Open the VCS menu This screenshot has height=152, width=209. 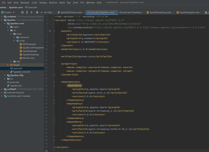coord(82,3)
